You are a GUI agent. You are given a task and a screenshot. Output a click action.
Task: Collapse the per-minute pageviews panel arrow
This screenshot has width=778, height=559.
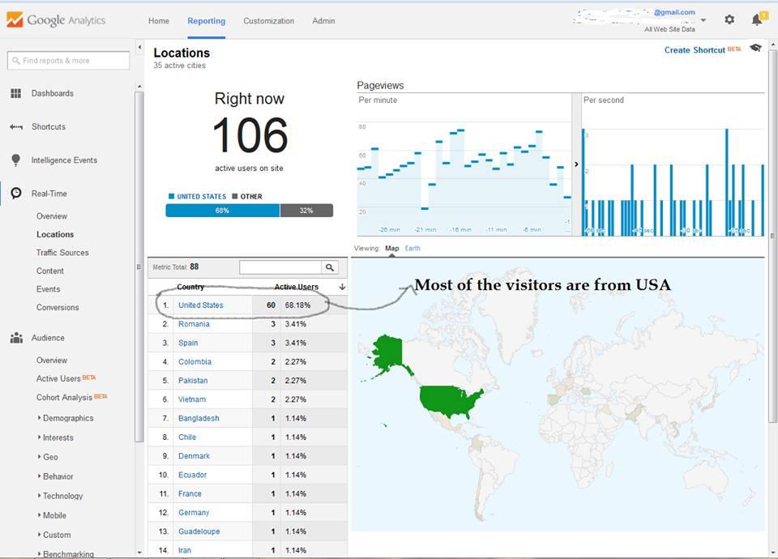575,163
